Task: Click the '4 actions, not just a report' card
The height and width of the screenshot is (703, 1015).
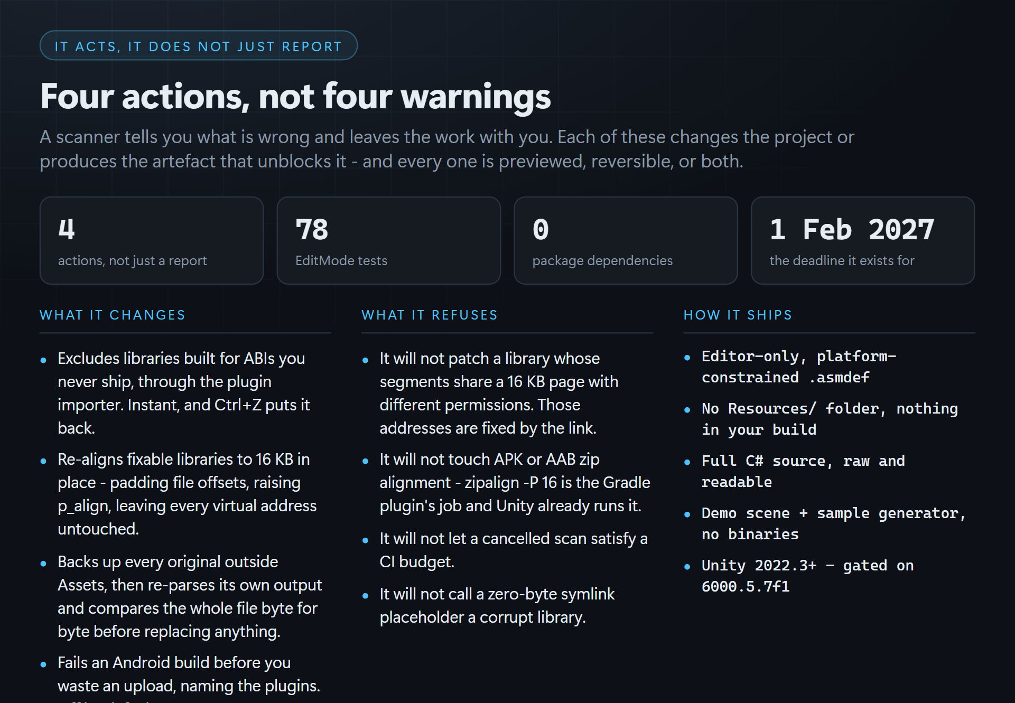Action: pyautogui.click(x=152, y=241)
